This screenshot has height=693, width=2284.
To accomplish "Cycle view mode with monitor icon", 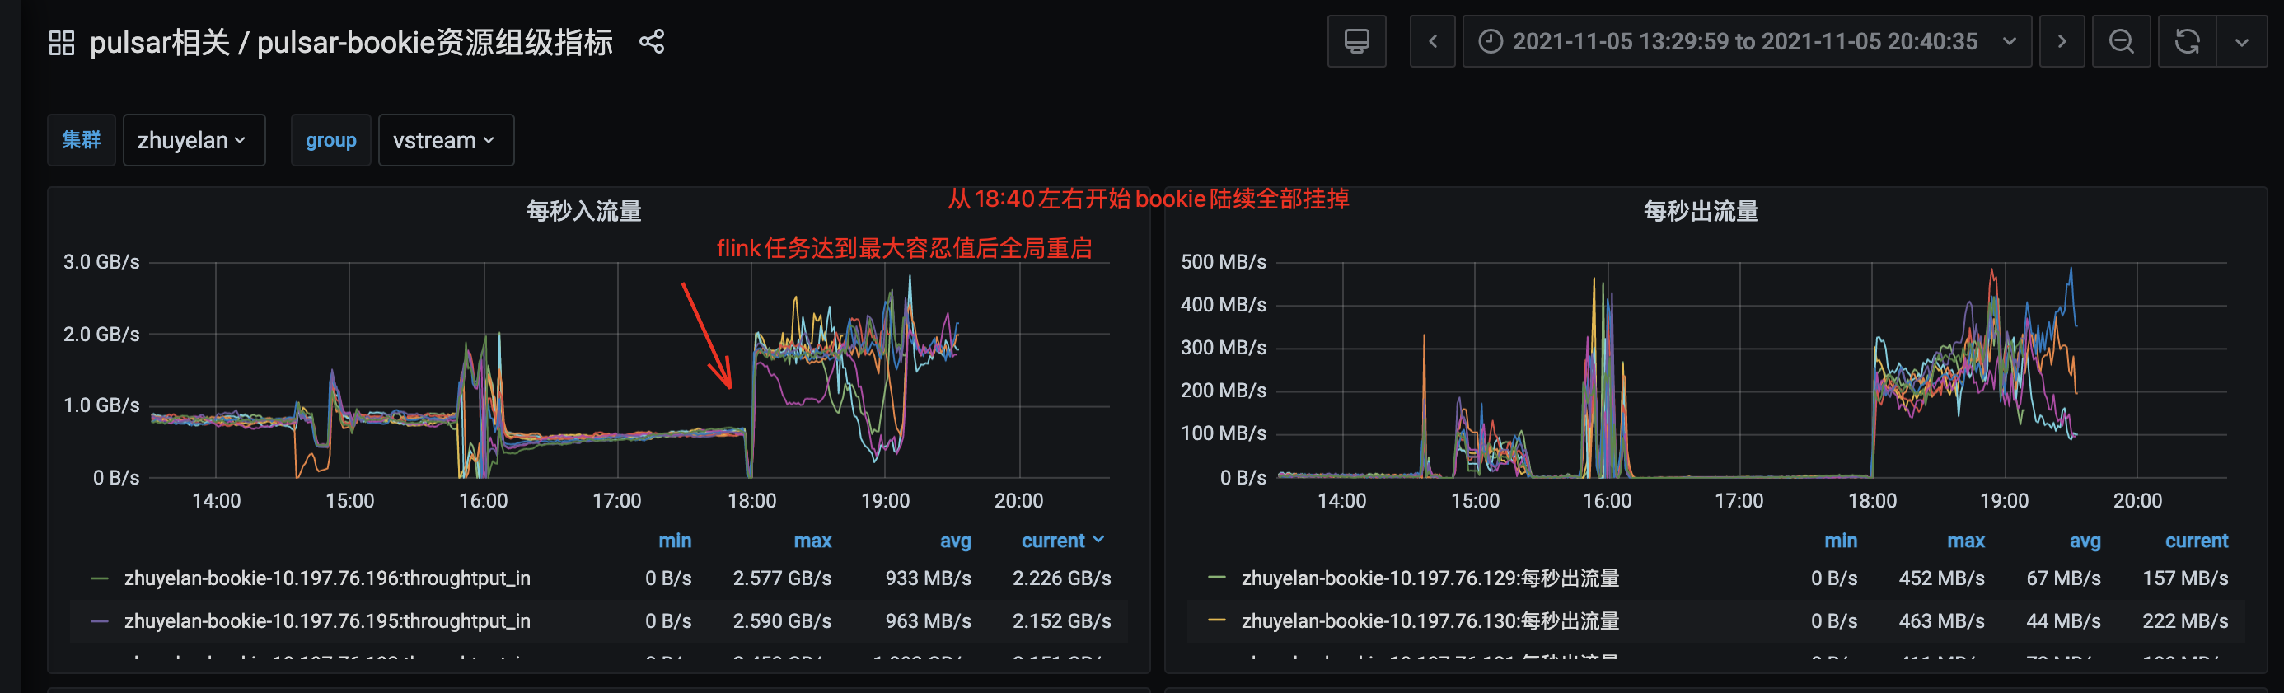I will point(1356,42).
